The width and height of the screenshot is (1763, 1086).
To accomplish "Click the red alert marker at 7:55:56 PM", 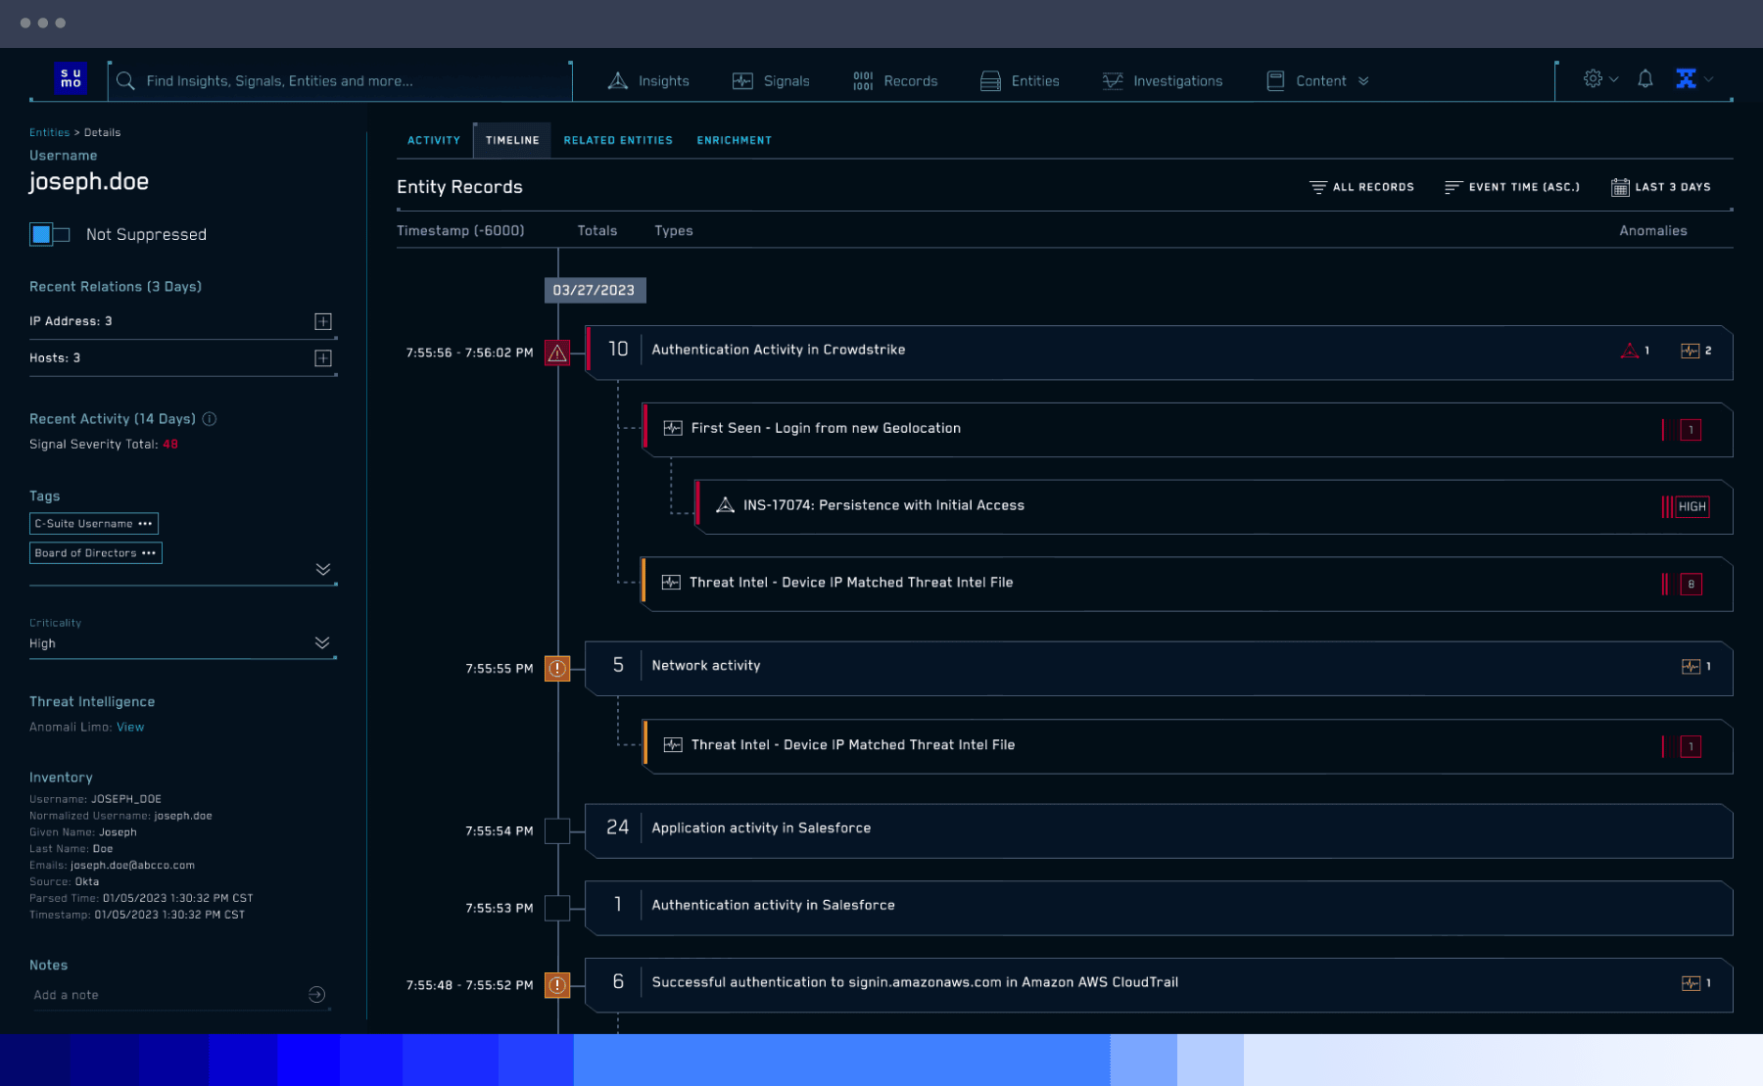I will coord(557,353).
